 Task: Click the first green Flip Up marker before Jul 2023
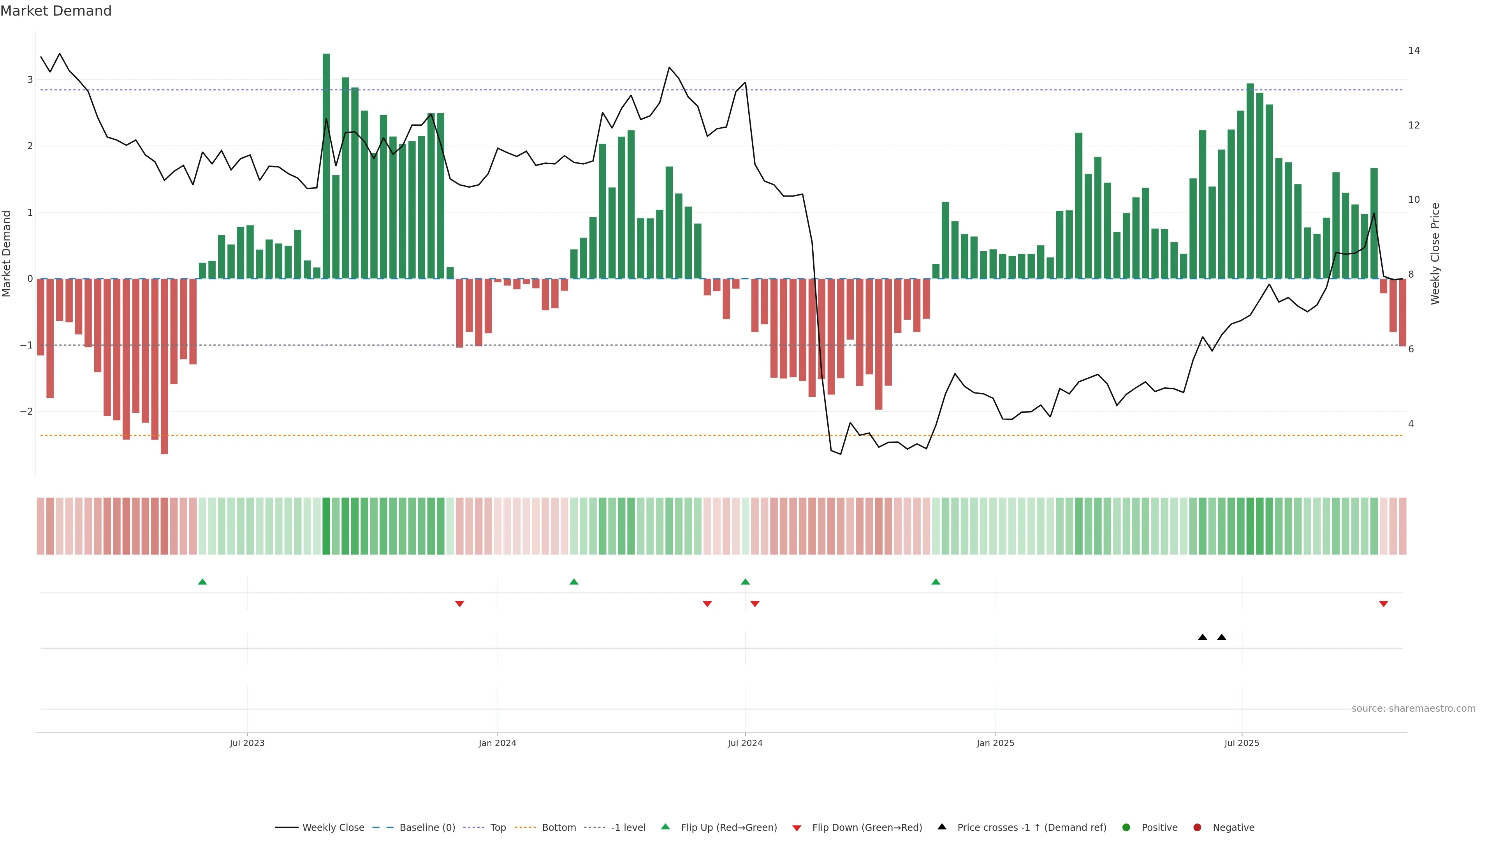pos(202,582)
